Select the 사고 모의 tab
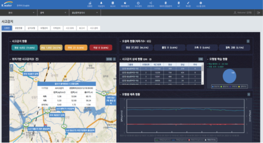 coord(70,28)
